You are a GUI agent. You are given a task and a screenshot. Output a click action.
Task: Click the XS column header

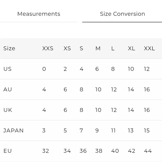pos(67,48)
